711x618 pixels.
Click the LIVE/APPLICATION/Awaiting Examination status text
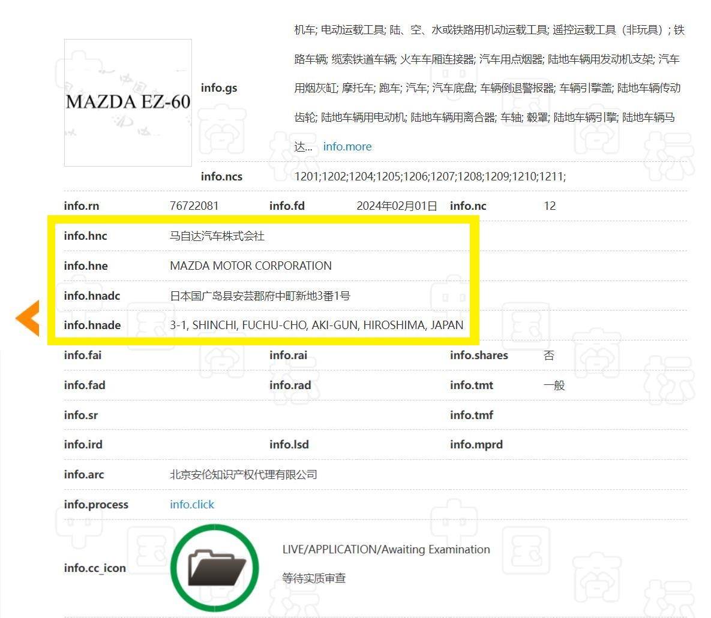point(386,549)
